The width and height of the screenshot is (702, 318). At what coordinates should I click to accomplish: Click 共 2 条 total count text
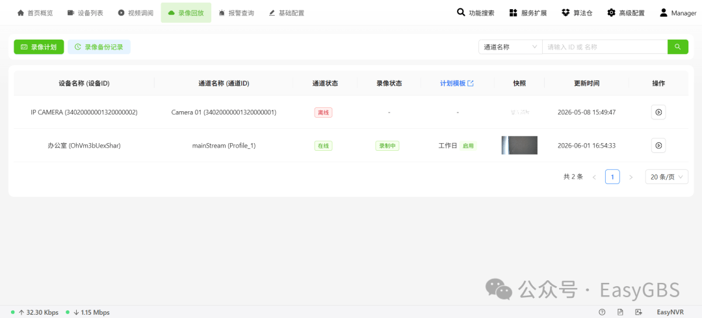(x=573, y=177)
